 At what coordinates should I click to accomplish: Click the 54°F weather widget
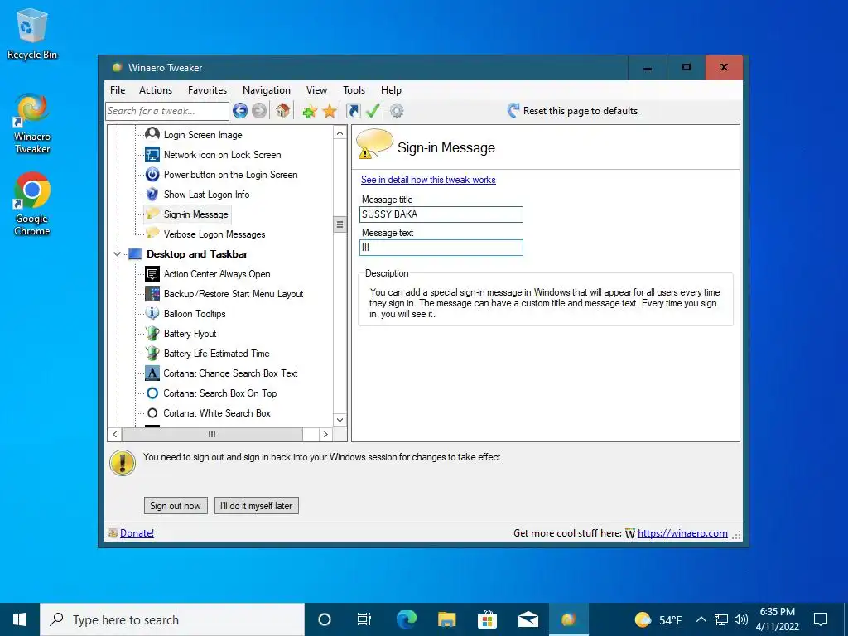point(658,619)
